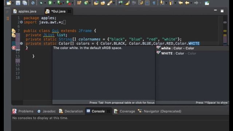Click the warning marker at line 7
Screen dimensions: 233x131
click(x=13, y=31)
